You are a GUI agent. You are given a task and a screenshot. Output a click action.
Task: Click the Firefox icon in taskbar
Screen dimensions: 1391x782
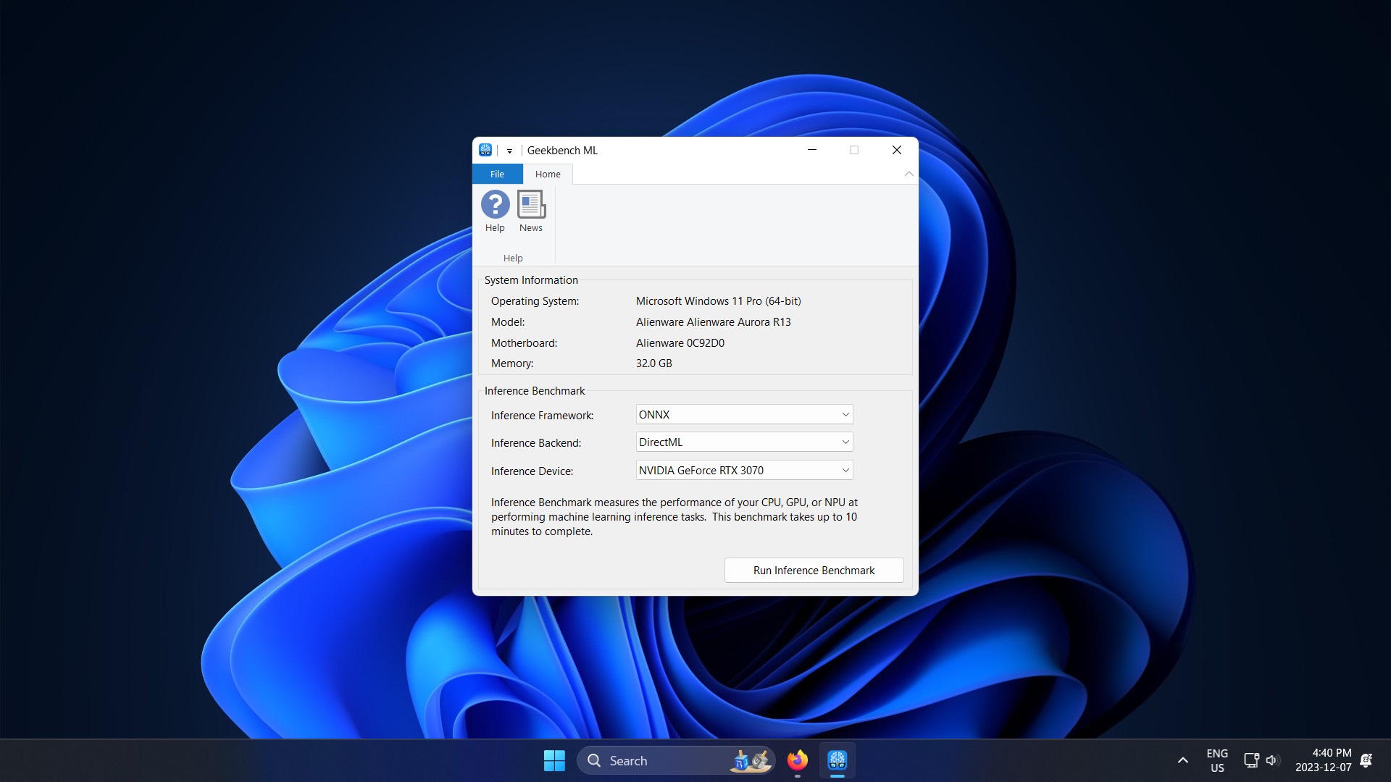(x=797, y=760)
